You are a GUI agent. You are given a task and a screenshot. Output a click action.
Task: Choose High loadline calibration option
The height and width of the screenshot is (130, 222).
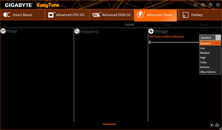[210, 58]
